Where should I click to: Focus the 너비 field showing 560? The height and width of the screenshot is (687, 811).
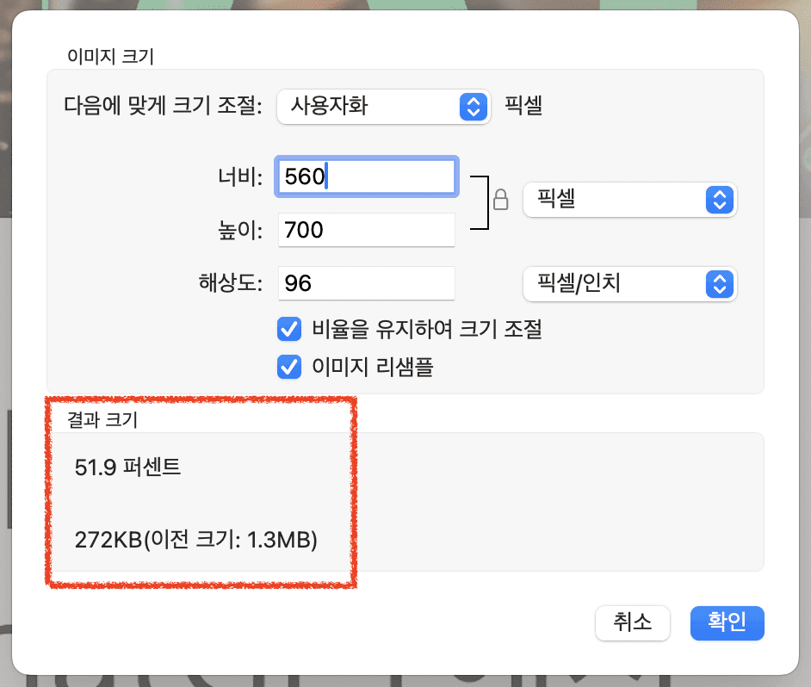[x=366, y=177]
